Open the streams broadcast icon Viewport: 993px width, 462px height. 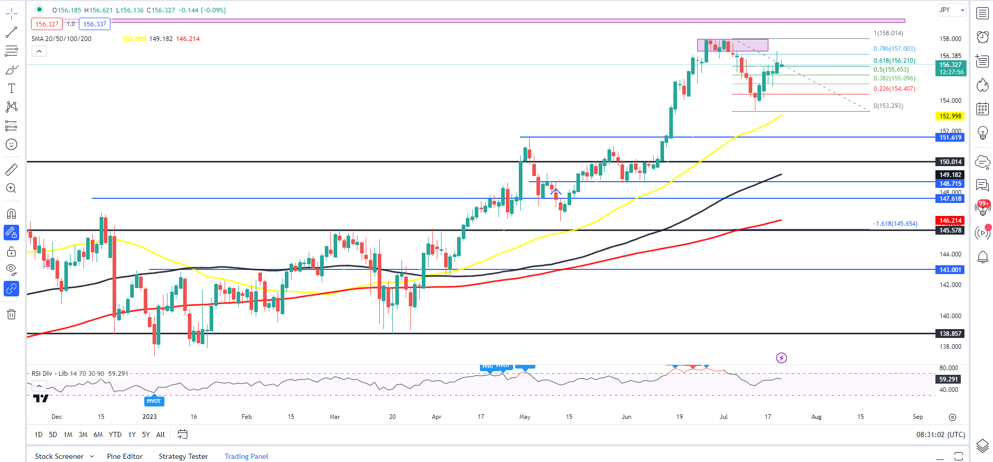[983, 233]
